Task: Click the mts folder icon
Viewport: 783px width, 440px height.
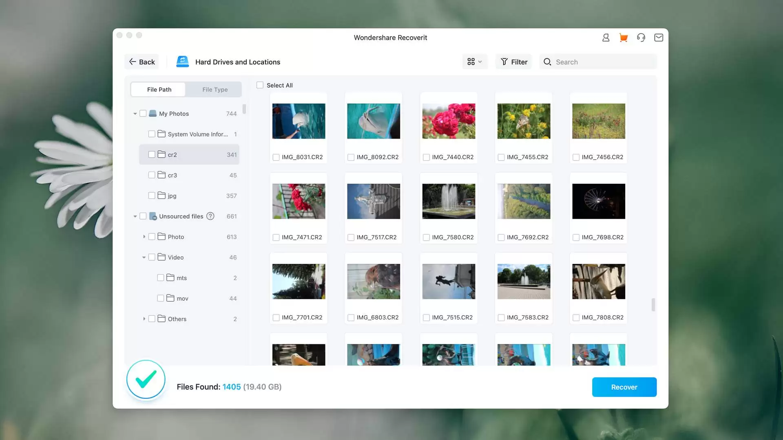Action: point(170,278)
